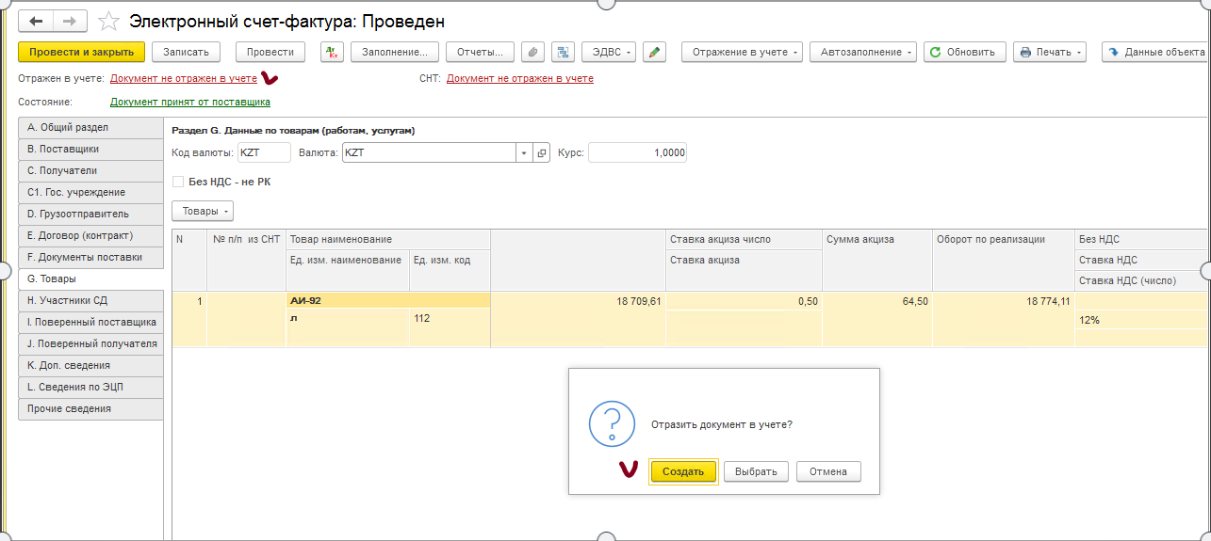Image resolution: width=1211 pixels, height=541 pixels.
Task: Click the back navigation arrow
Action: 36,21
